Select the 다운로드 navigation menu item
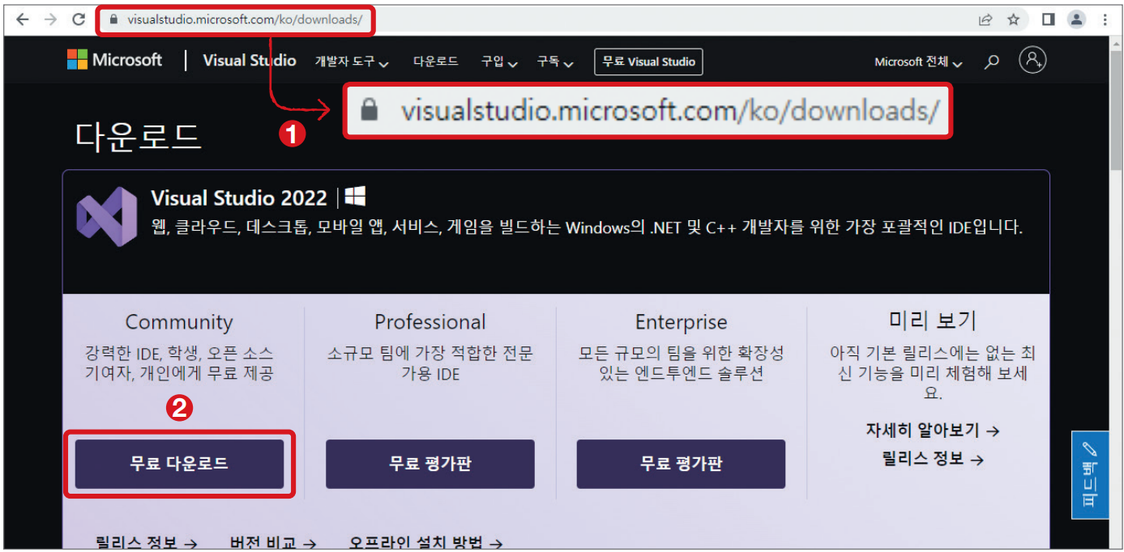This screenshot has width=1124, height=552. 435,62
